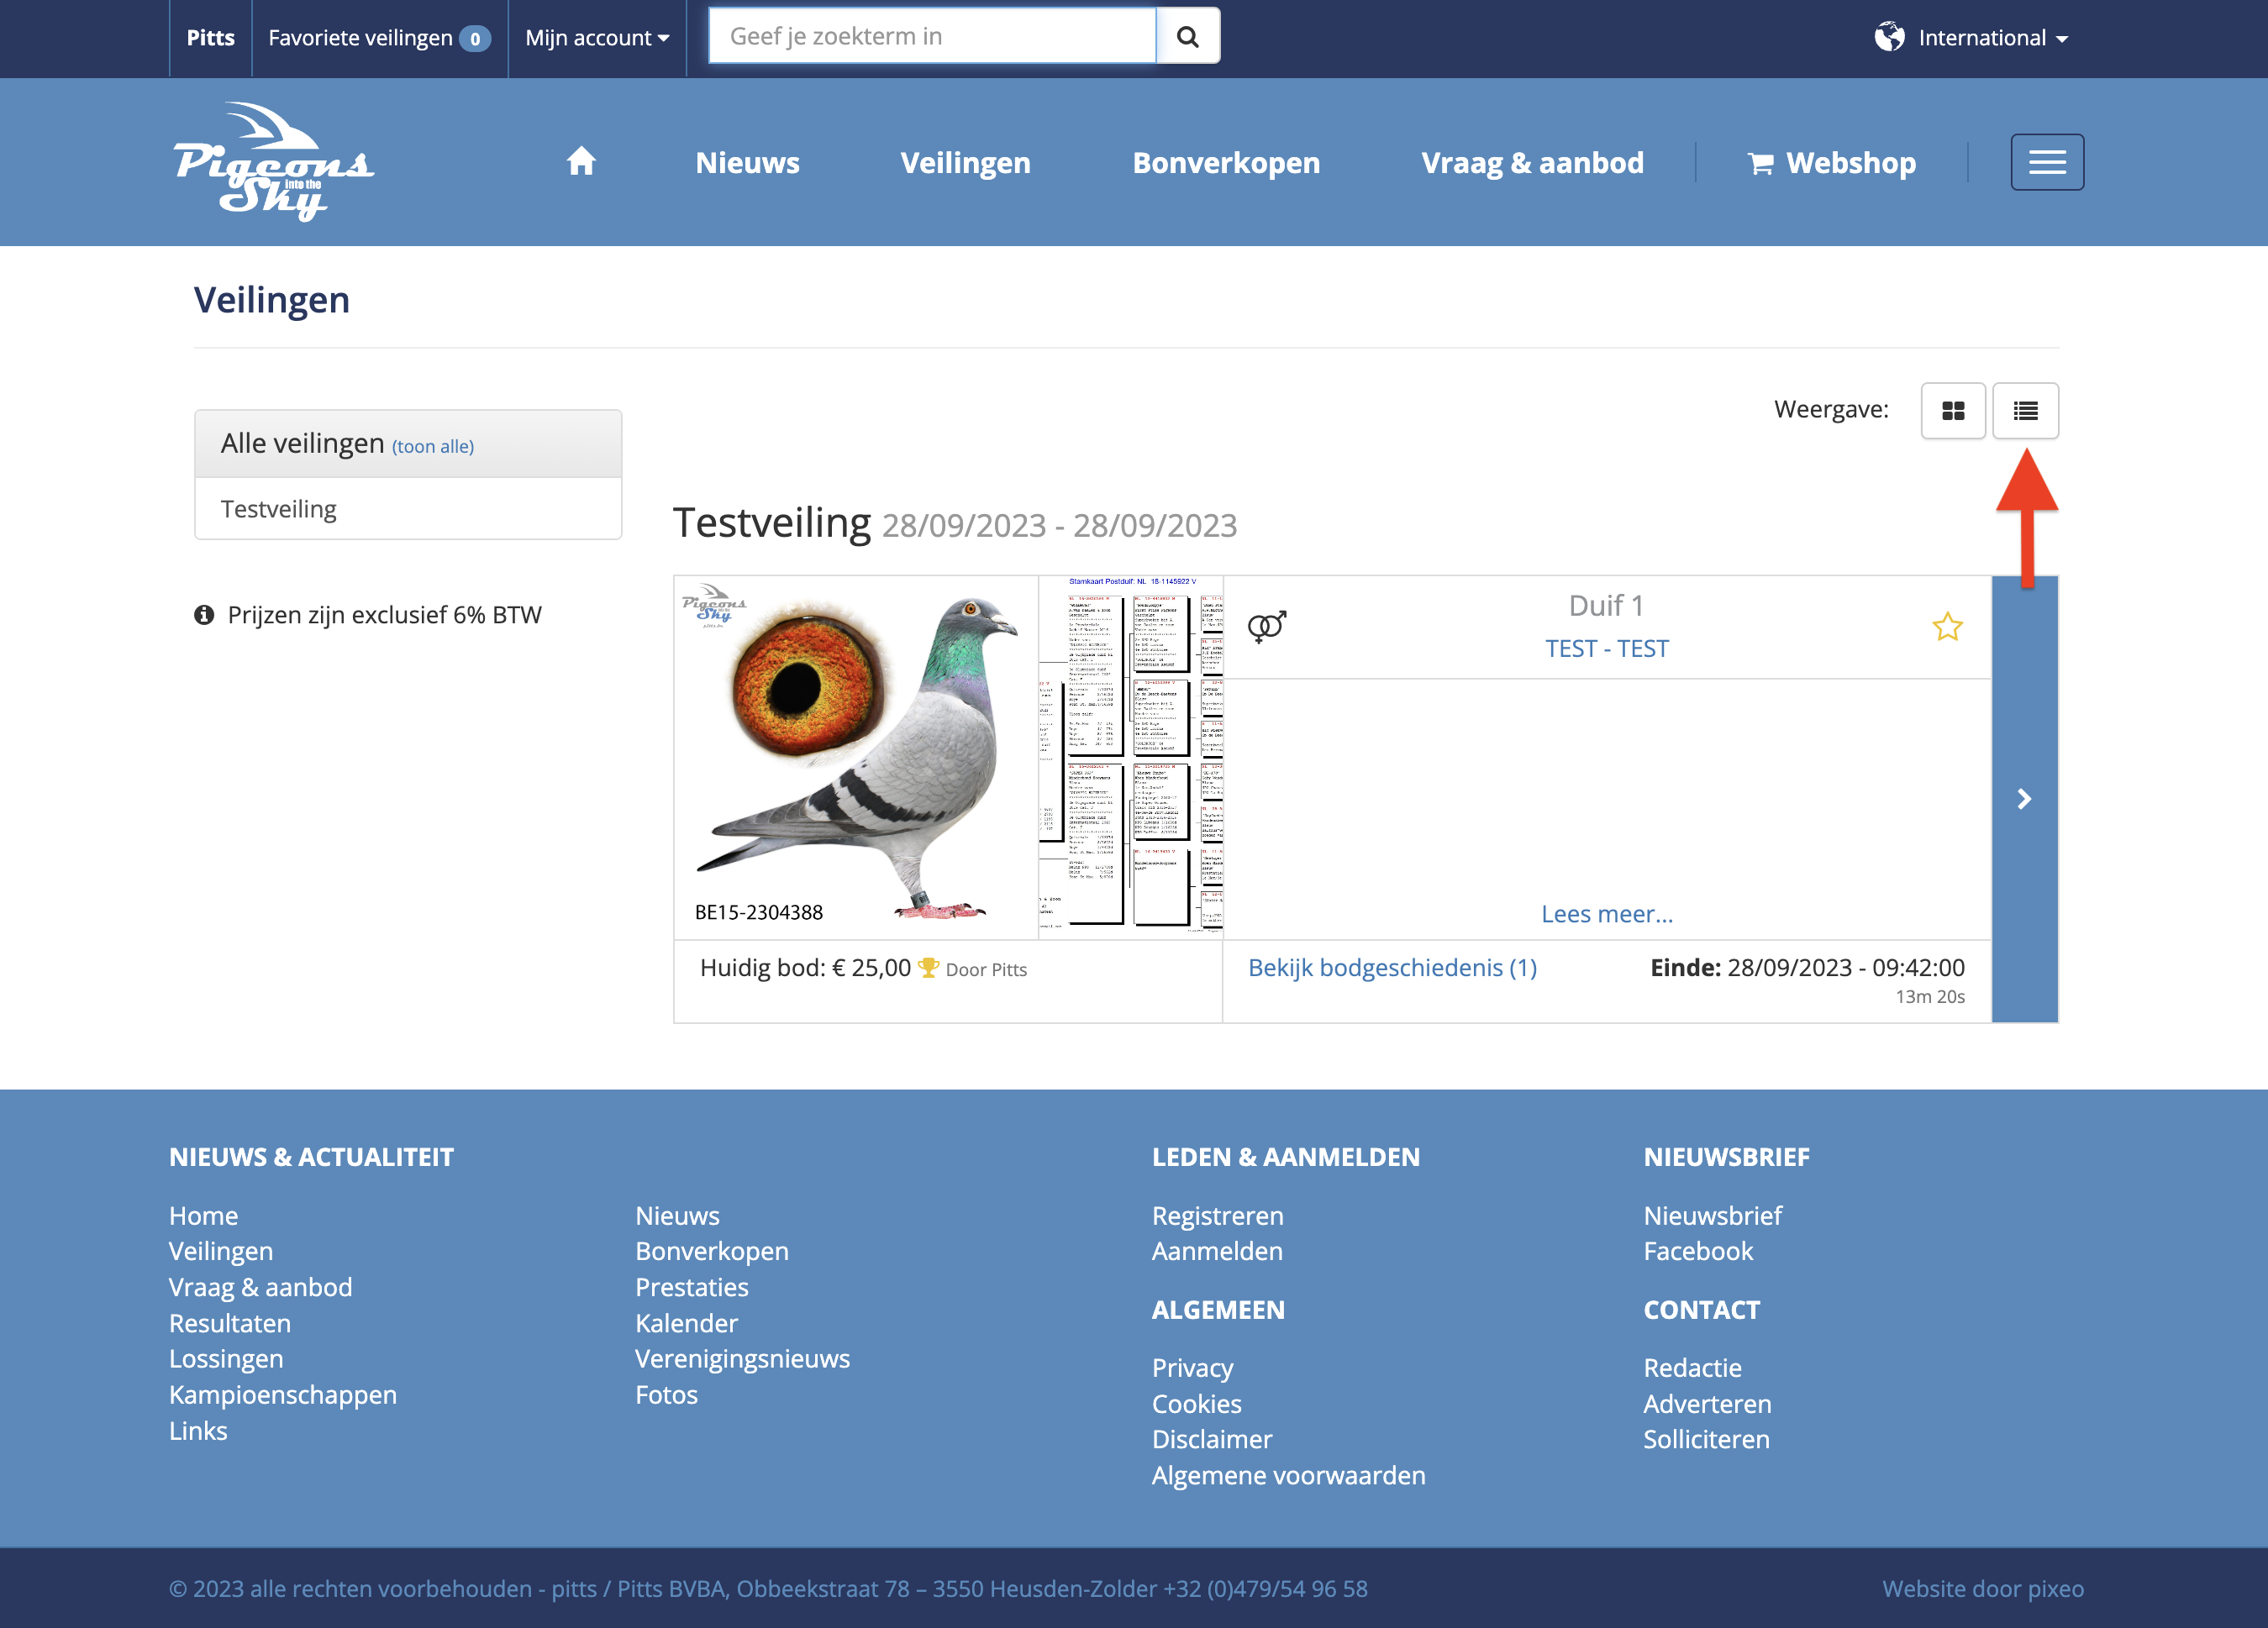Open the hamburger menu button
This screenshot has width=2268, height=1628.
2047,162
